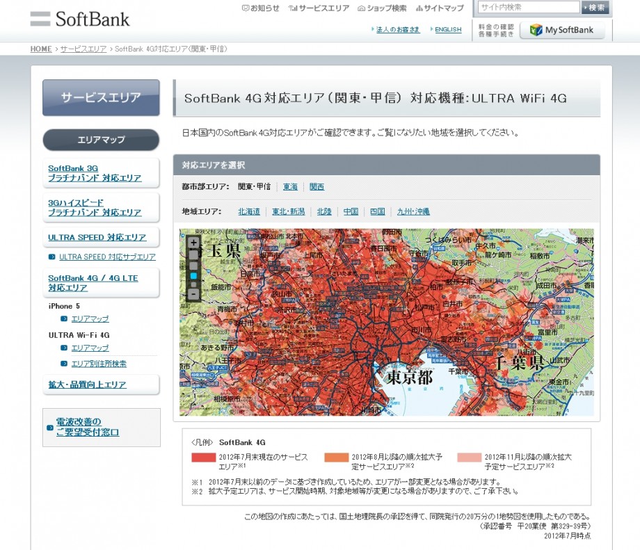
Task: Zoom in with the map plus button
Action: 193,243
